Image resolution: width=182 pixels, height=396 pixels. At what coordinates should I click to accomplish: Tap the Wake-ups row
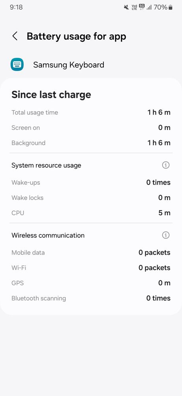[x=91, y=182]
